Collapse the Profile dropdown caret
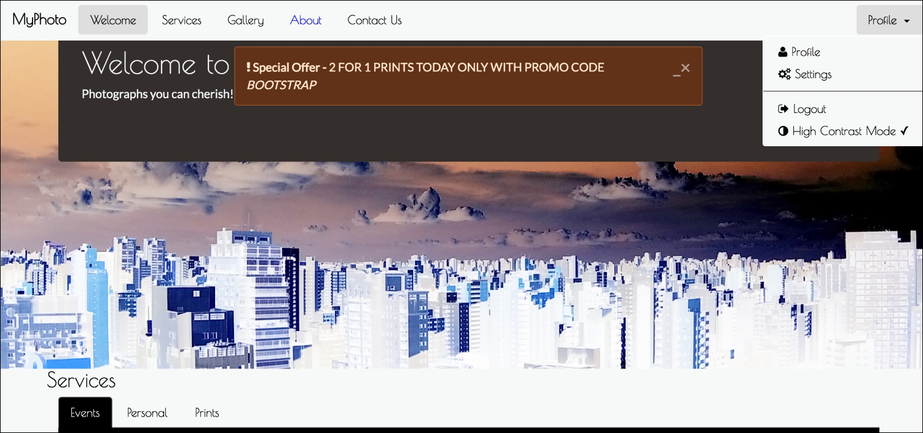Viewport: 923px width, 433px height. pyautogui.click(x=906, y=21)
